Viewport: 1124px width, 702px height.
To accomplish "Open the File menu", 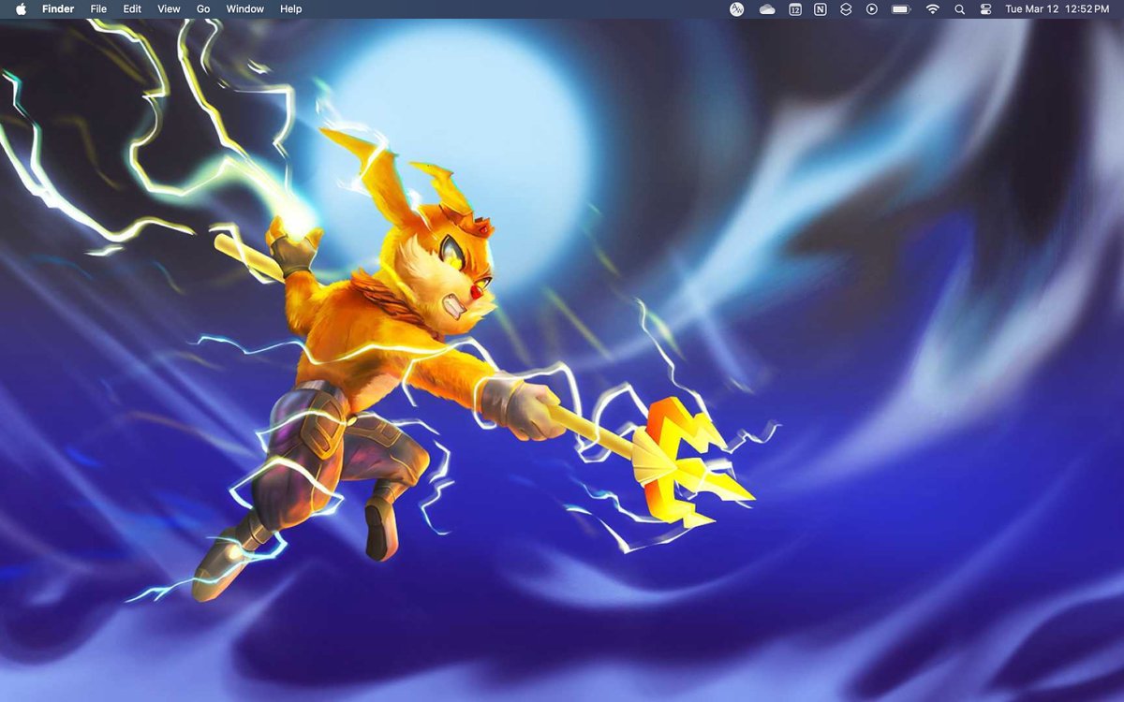I will pos(98,8).
